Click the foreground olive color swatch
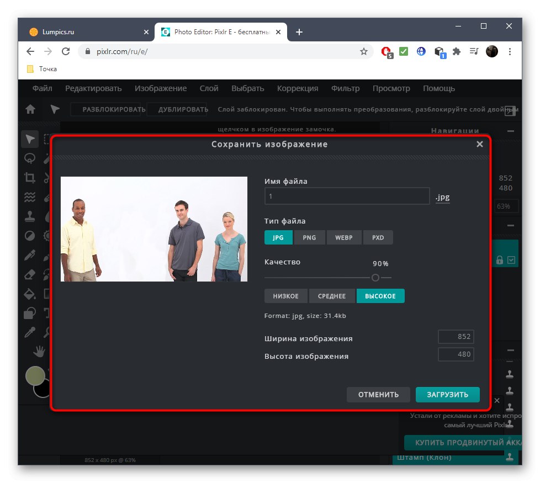The image size is (540, 483). (35, 376)
